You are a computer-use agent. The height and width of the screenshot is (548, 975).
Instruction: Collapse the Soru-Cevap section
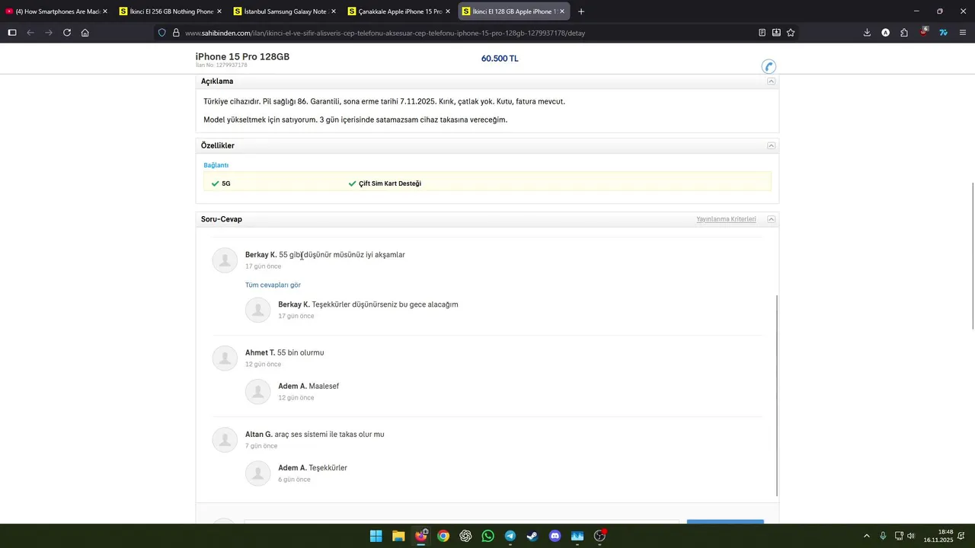pos(771,219)
